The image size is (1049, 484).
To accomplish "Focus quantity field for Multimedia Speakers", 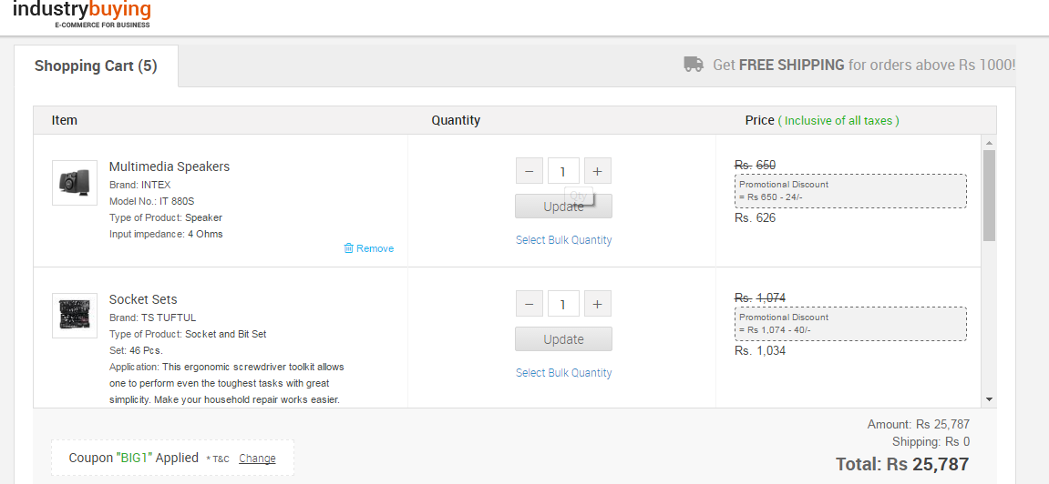I will 563,172.
